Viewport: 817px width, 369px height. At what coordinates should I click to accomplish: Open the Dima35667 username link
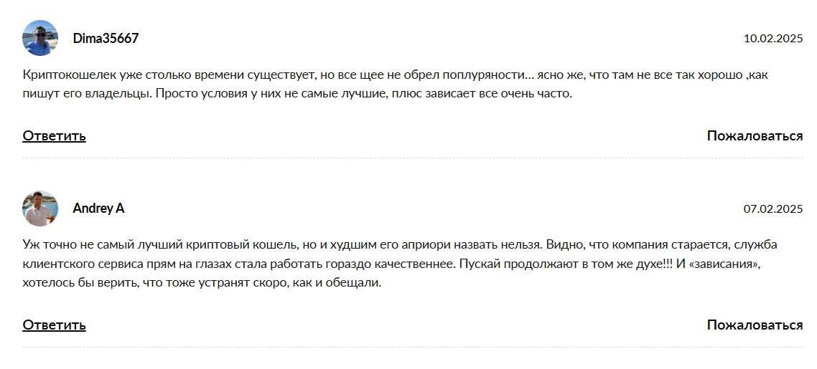click(106, 39)
